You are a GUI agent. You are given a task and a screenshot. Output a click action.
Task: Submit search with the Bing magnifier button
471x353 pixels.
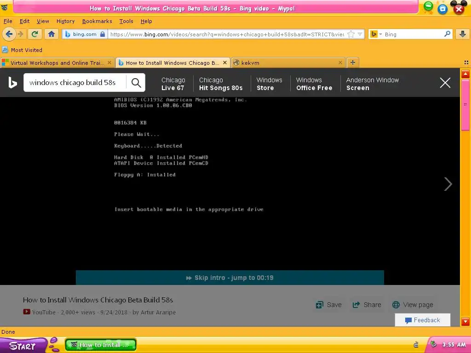pyautogui.click(x=136, y=83)
